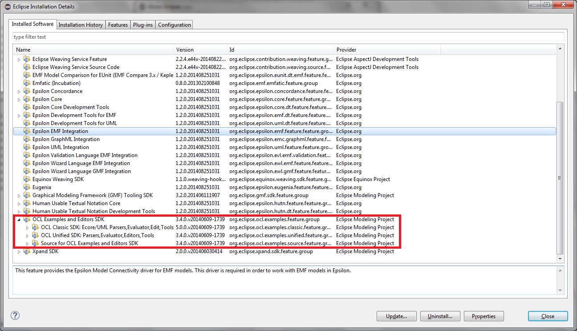Screen dimensions: 577x331
Task: Open the Features tab
Action: click(118, 25)
